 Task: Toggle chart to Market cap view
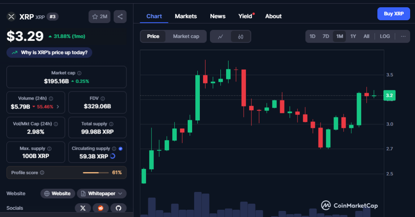(x=186, y=36)
